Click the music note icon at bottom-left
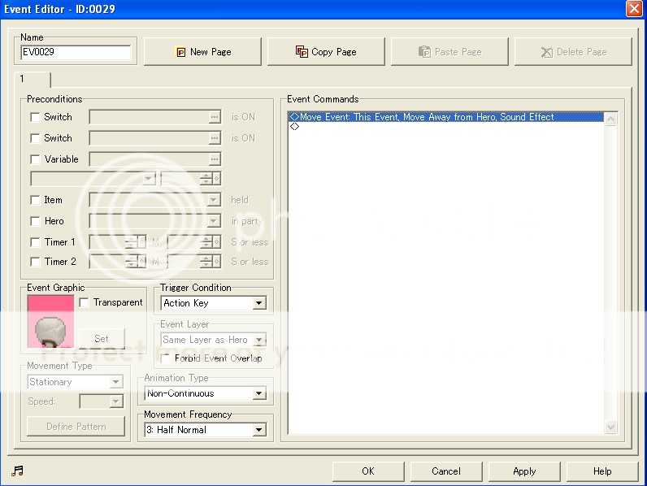This screenshot has width=647, height=486. (x=17, y=471)
